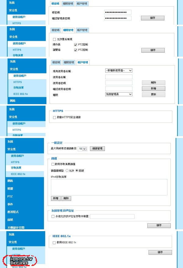The image size is (183, 268).
Task: Open the 最大同時串流連線數目 dropdown
Action: point(82,149)
